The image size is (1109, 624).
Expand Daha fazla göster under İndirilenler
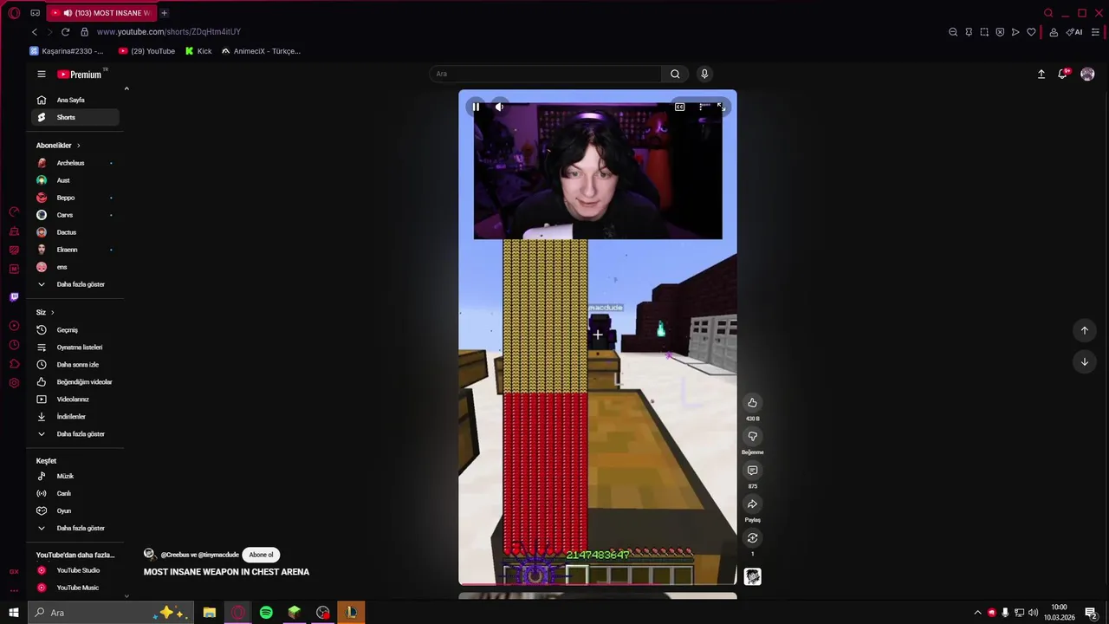point(75,434)
